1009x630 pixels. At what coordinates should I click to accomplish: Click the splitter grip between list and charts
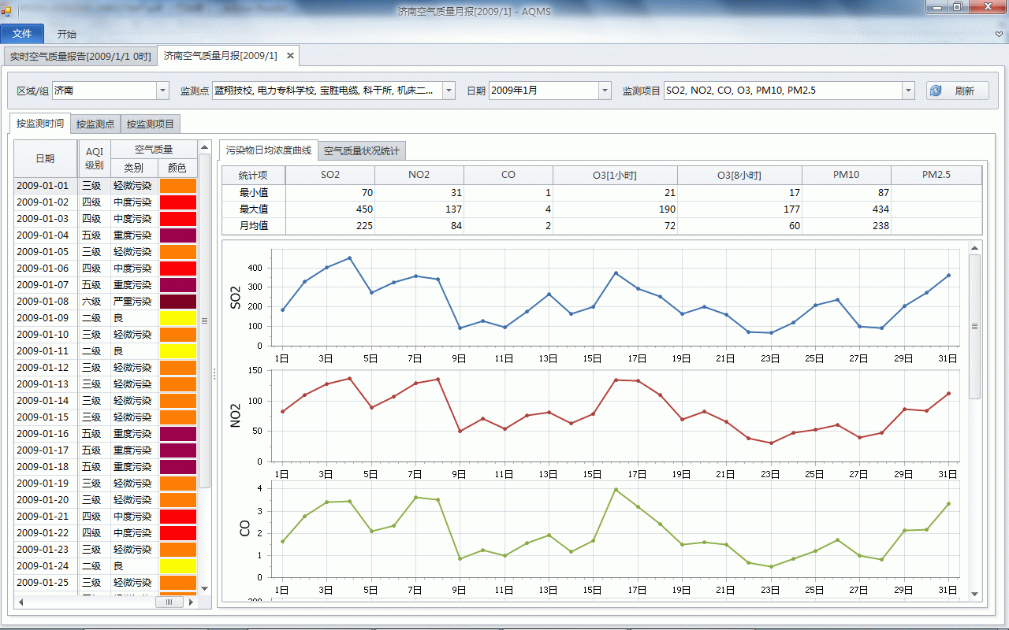(x=214, y=374)
